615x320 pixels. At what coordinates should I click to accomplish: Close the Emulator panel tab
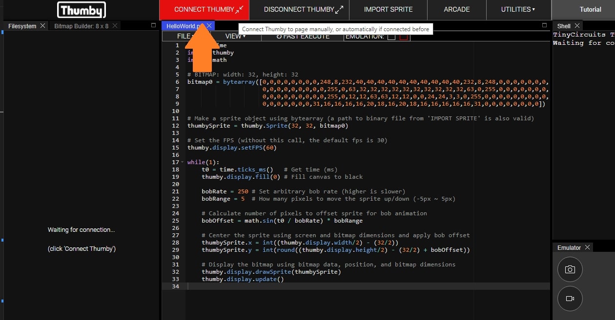point(588,247)
